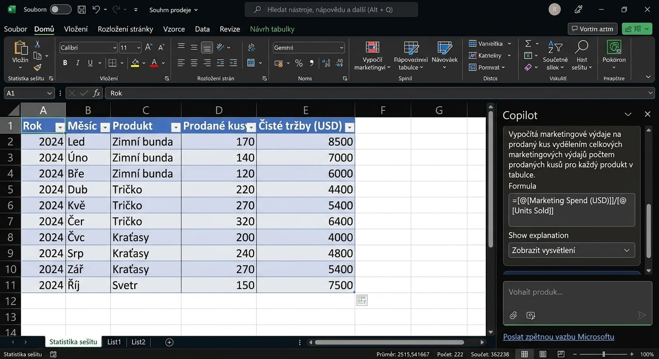Toggle the Soubořn autosave switch

tap(60, 9)
